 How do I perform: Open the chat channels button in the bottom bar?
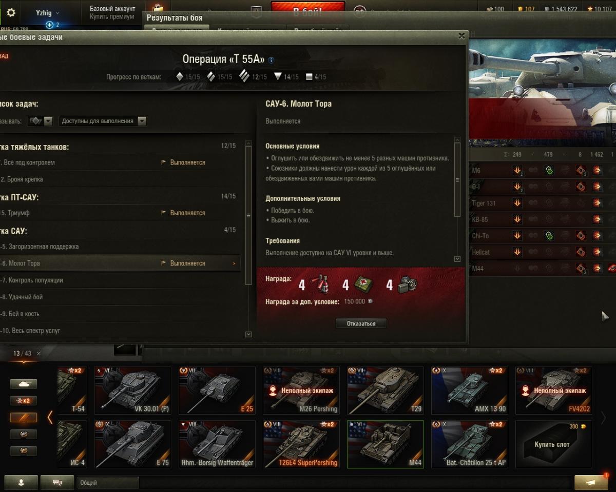coord(57,482)
